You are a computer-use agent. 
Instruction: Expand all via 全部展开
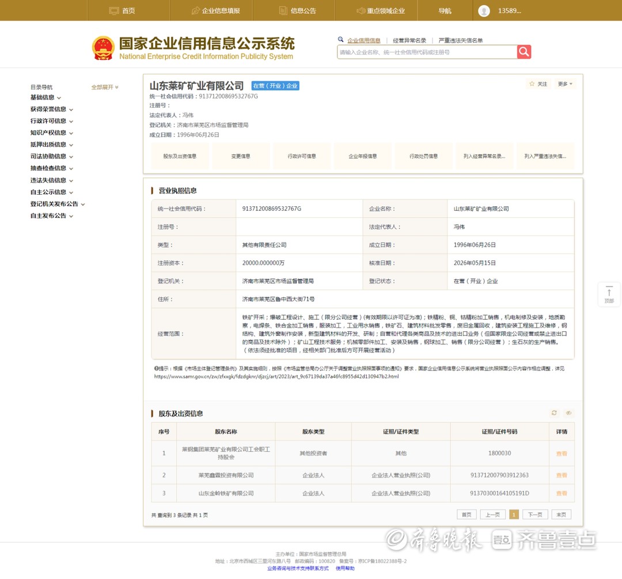pos(105,87)
